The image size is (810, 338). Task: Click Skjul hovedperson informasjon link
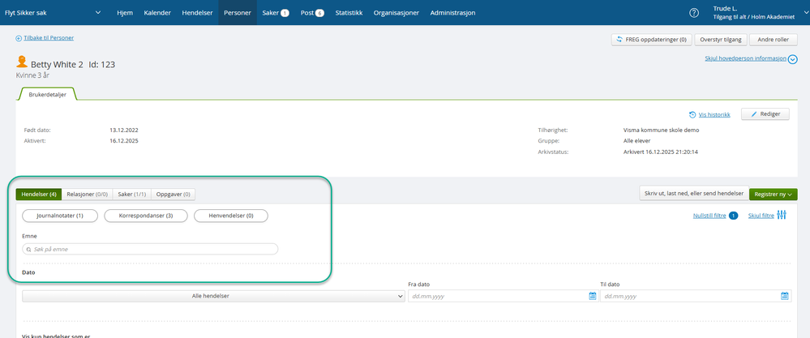(745, 59)
